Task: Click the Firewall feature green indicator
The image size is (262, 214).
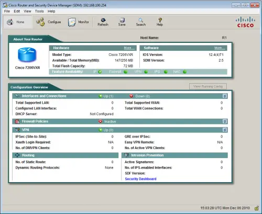Action: (x=126, y=72)
